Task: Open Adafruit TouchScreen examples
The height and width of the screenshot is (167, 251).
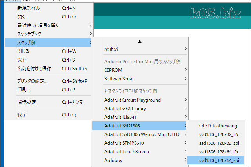Action: click(x=140, y=152)
